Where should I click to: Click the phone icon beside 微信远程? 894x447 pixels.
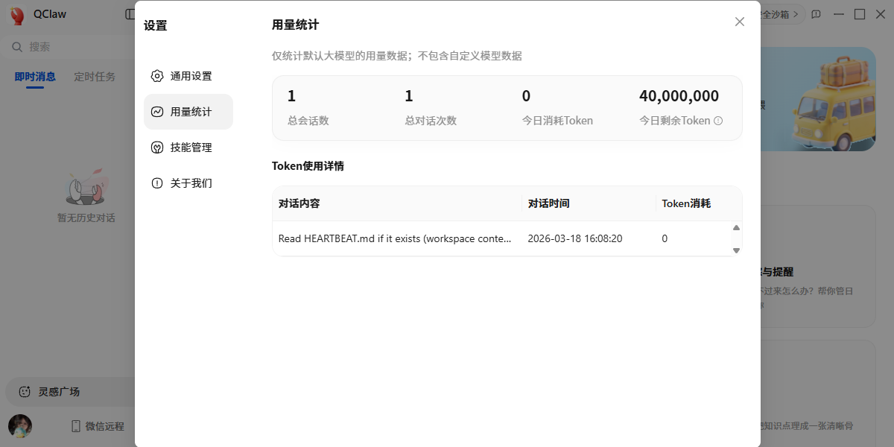pyautogui.click(x=75, y=426)
